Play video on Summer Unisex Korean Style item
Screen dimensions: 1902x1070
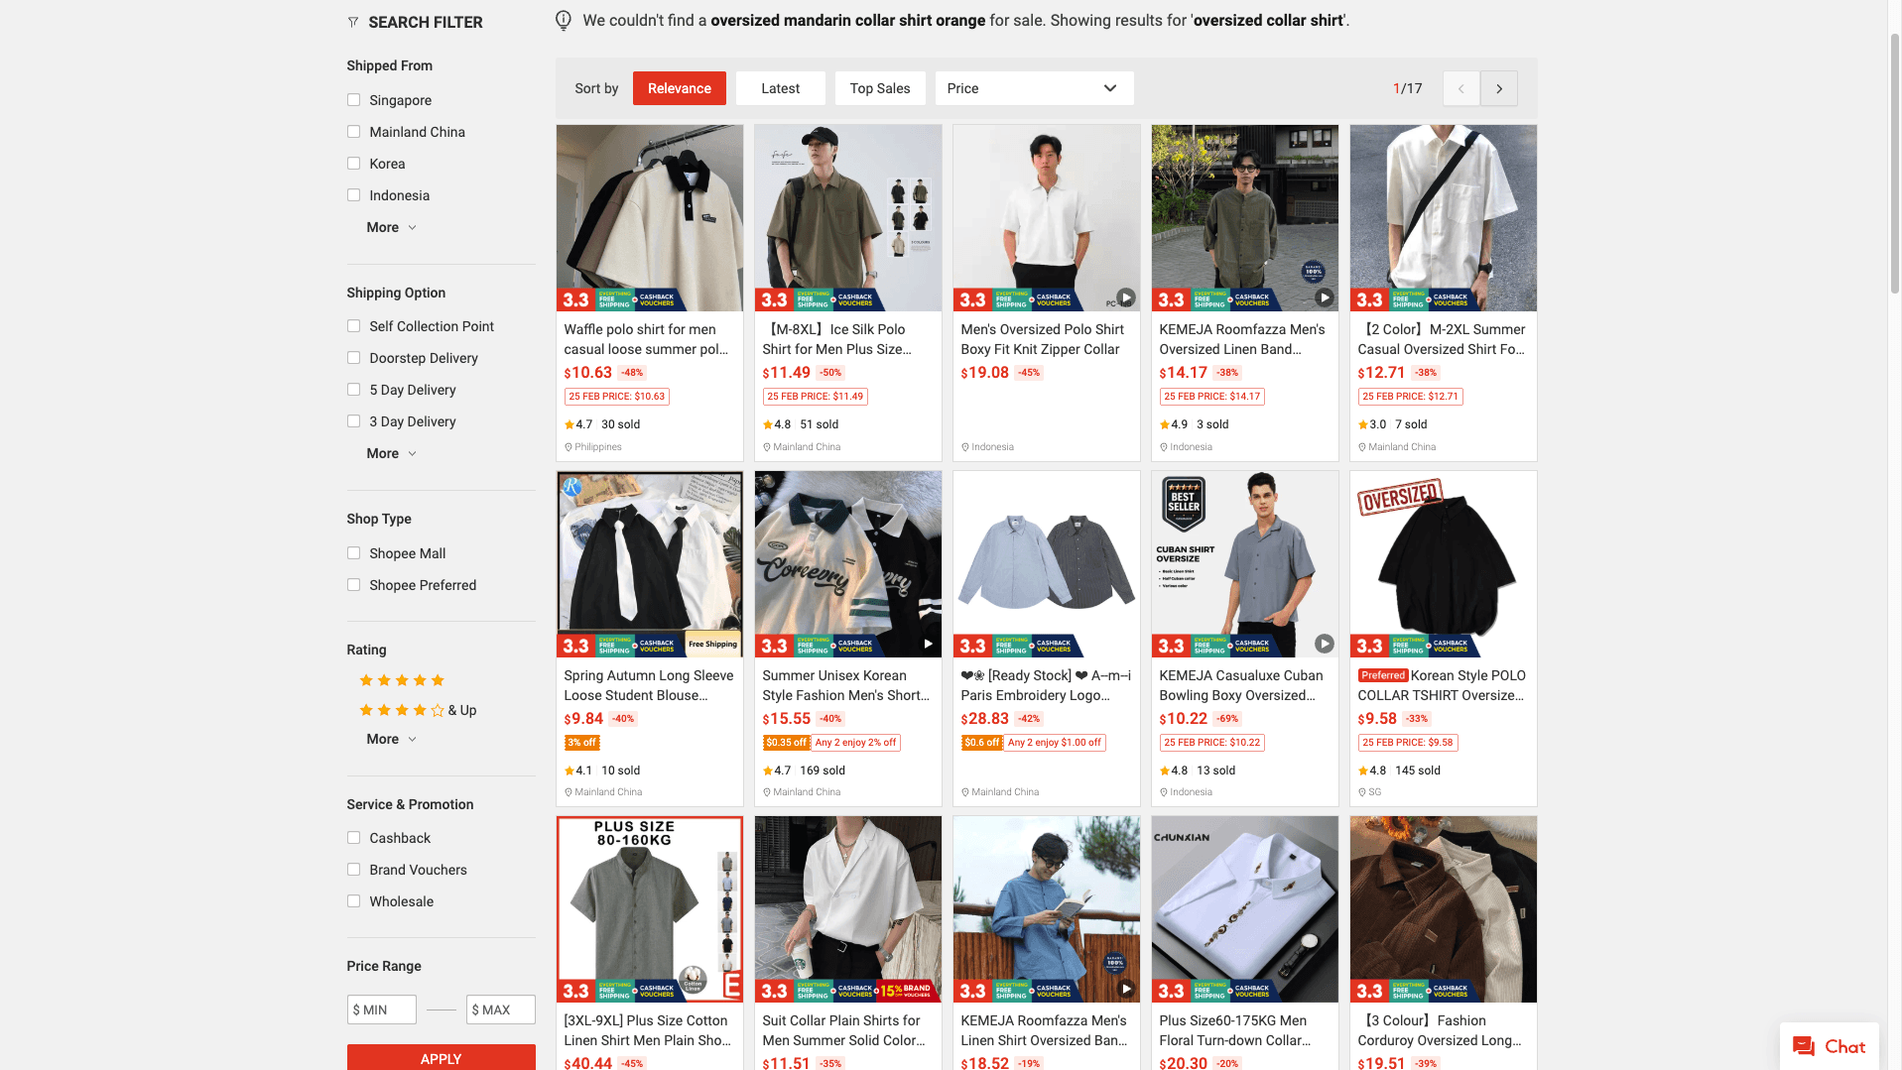(928, 644)
